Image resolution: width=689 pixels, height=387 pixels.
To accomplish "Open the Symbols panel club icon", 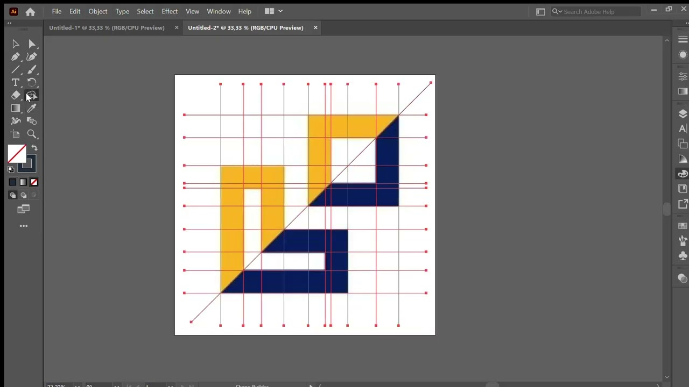I will (x=683, y=256).
